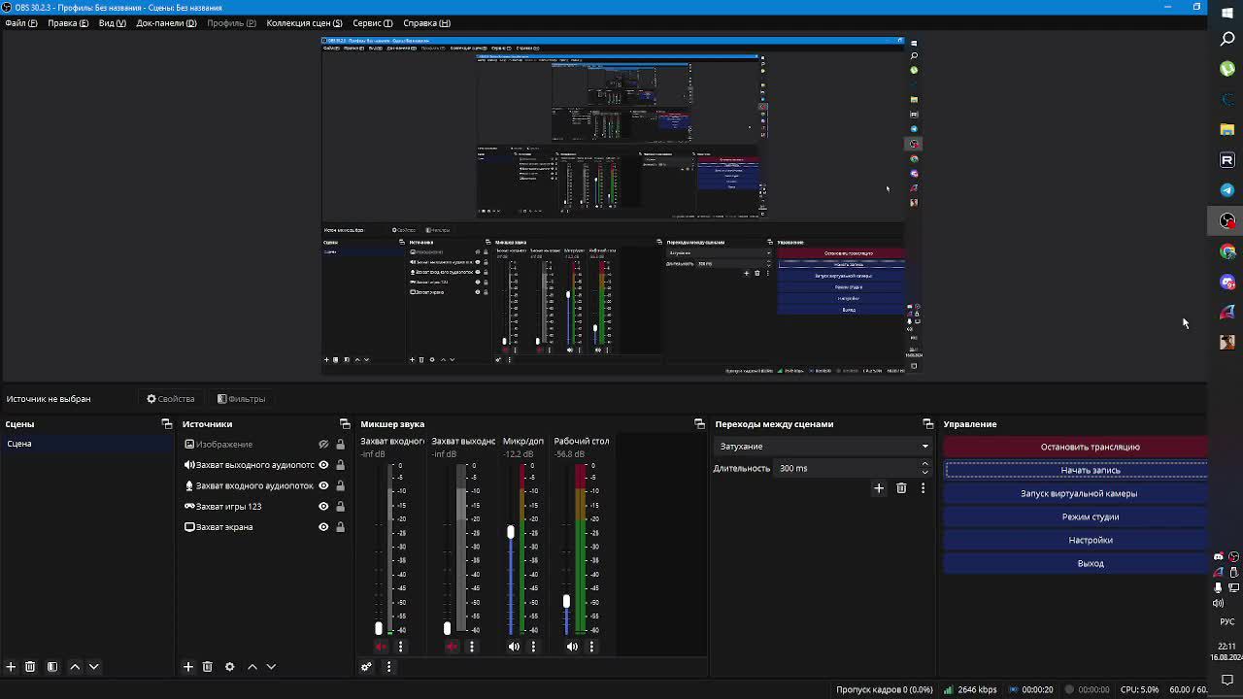Viewport: 1243px width, 699px height.
Task: Mute the Рабочий стол mixer channel
Action: pyautogui.click(x=572, y=647)
